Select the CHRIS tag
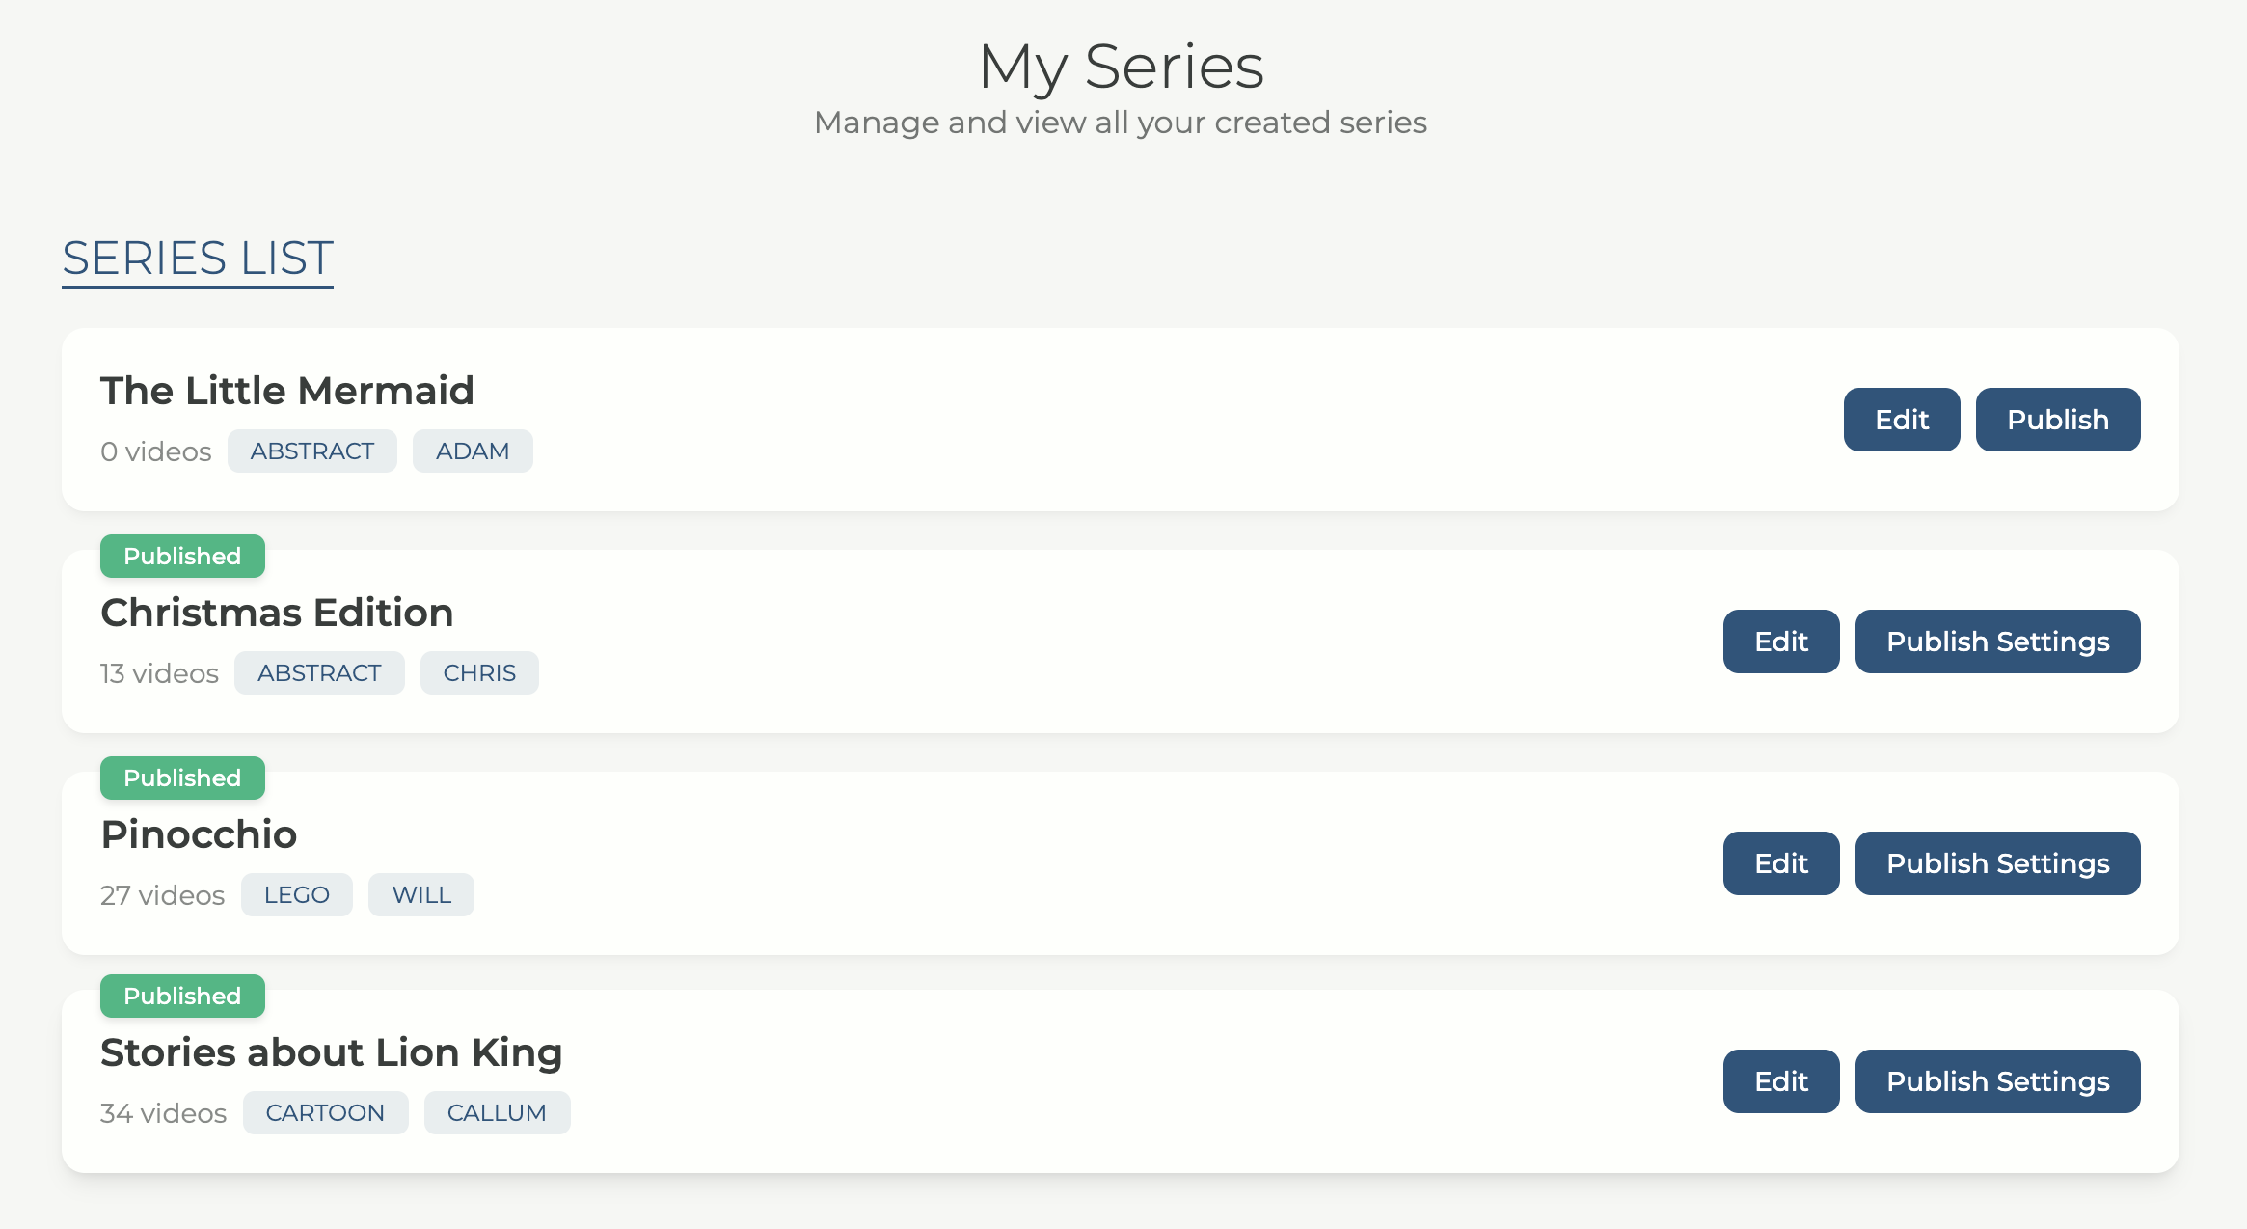Viewport: 2247px width, 1229px height. pos(479,673)
